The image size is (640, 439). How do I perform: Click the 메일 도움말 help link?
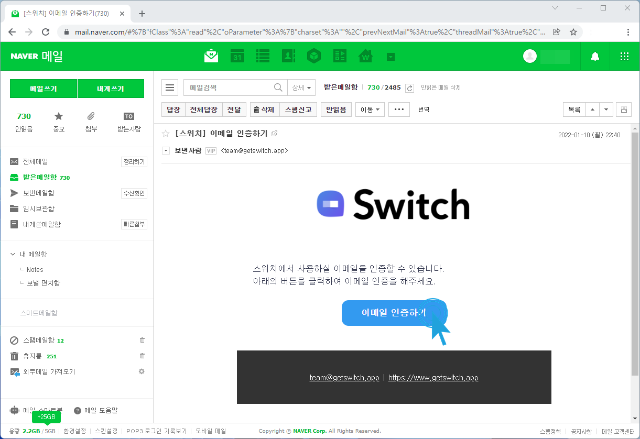click(96, 411)
